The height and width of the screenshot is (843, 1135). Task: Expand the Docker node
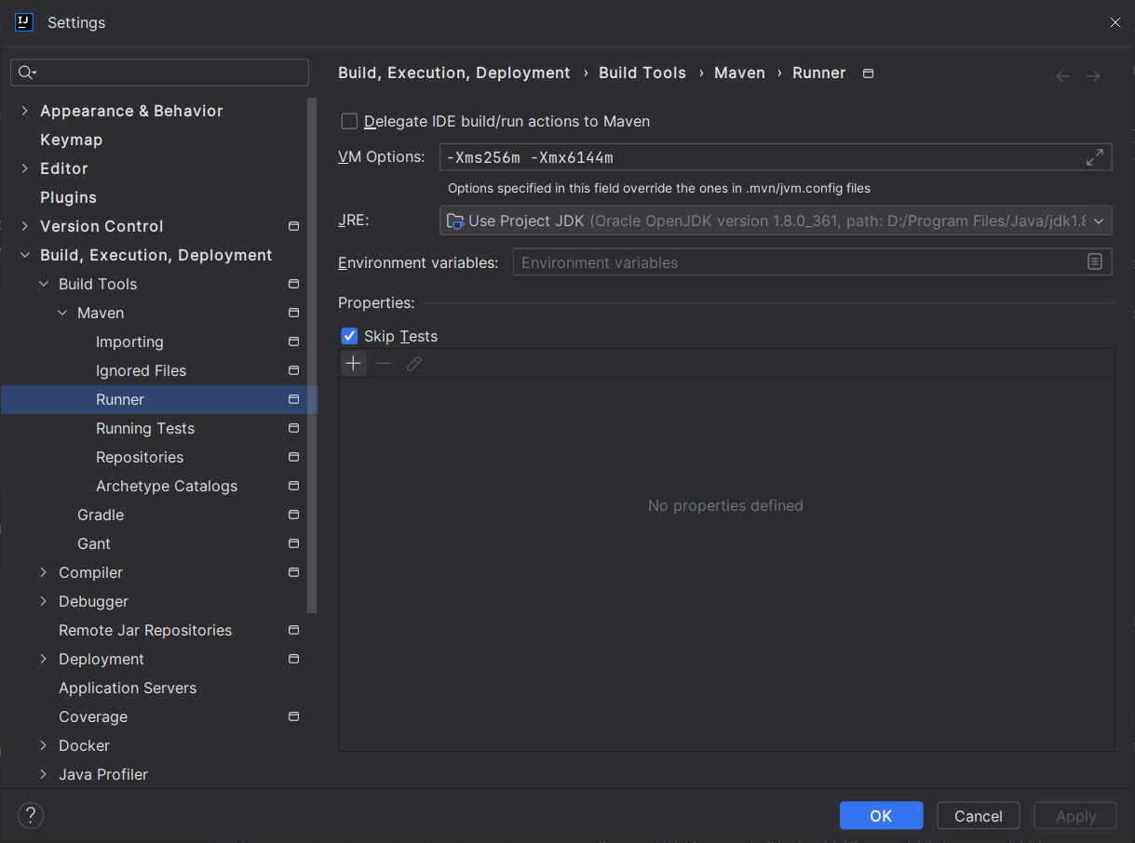click(x=44, y=745)
